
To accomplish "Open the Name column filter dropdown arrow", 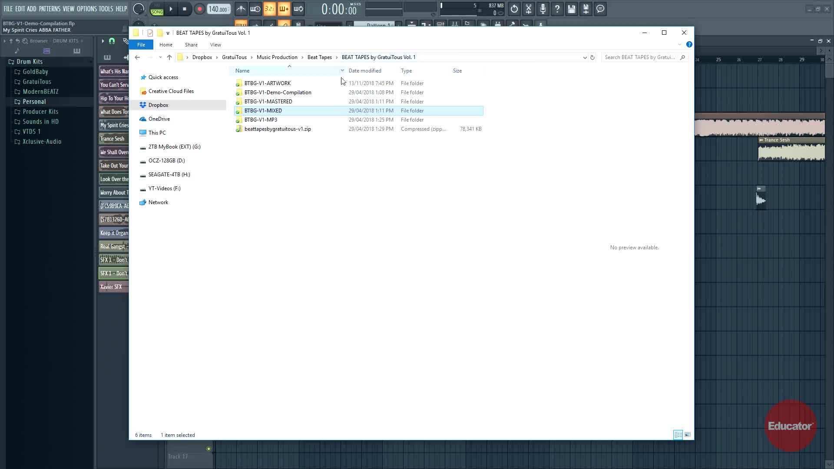I will click(x=342, y=71).
